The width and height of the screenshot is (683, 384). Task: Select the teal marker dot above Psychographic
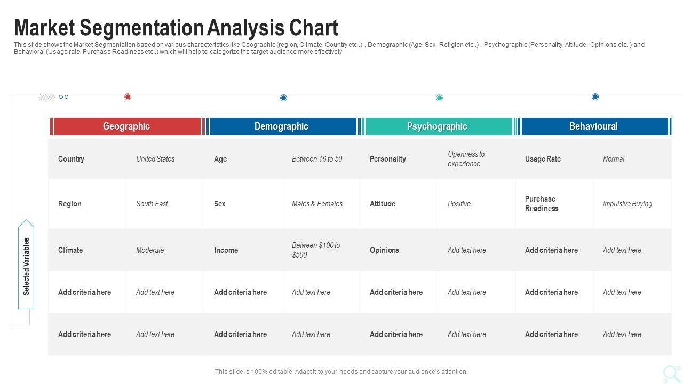[439, 98]
